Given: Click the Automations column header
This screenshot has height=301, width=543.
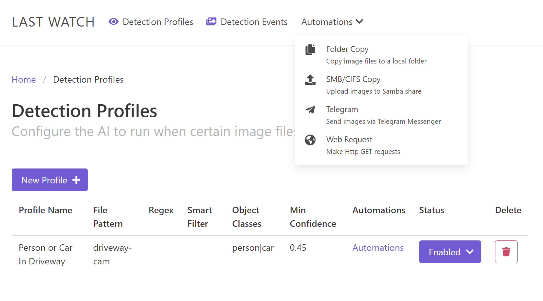Looking at the screenshot, I should point(379,210).
